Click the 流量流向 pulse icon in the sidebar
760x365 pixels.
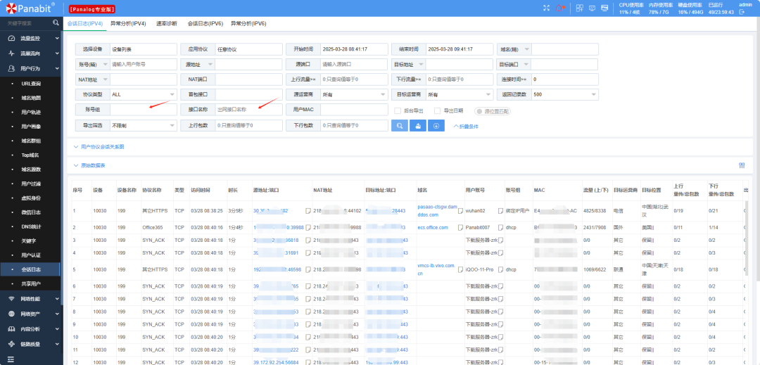[11, 53]
